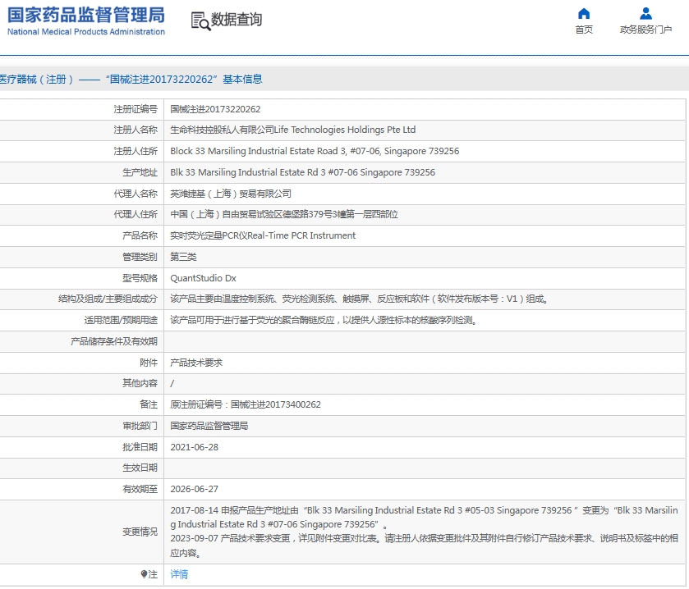Select the blue home symbol above 首页
This screenshot has height=589, width=689.
(583, 13)
